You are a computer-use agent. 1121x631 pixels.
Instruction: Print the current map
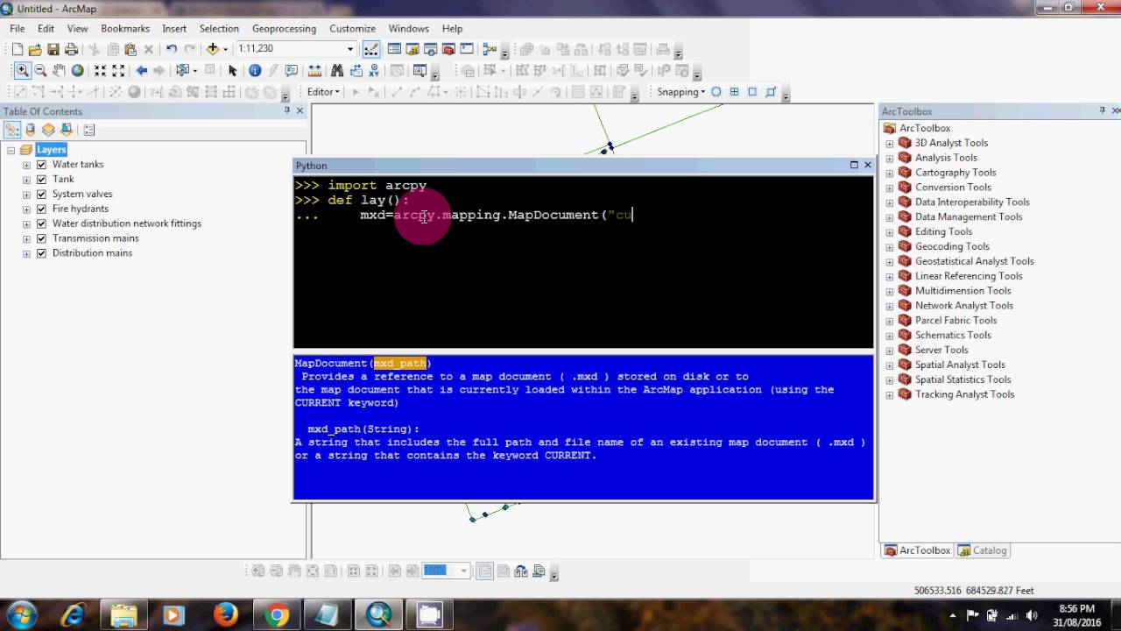click(x=71, y=50)
